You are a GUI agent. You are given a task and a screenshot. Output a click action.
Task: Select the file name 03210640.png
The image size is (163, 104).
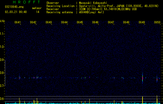click(x=14, y=7)
